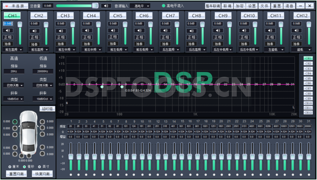Select CH12 channel tab

coord(302,15)
